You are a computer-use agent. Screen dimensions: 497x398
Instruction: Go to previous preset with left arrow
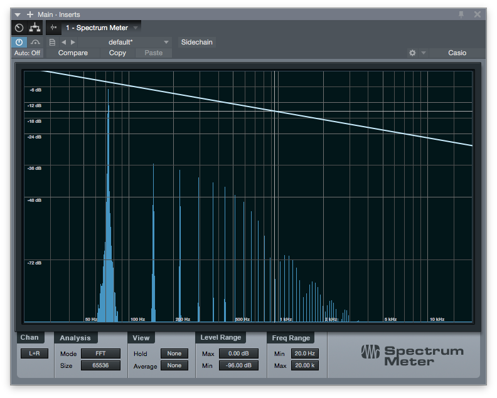point(63,42)
